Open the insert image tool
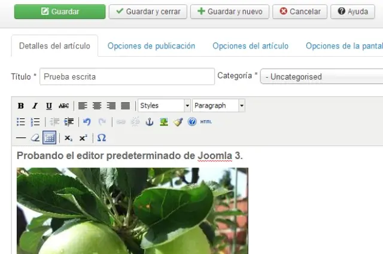383x254 pixels. pyautogui.click(x=163, y=122)
